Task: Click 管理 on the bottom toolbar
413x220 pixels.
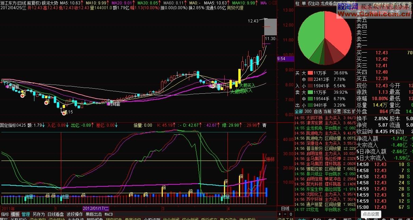Action: coord(26,214)
